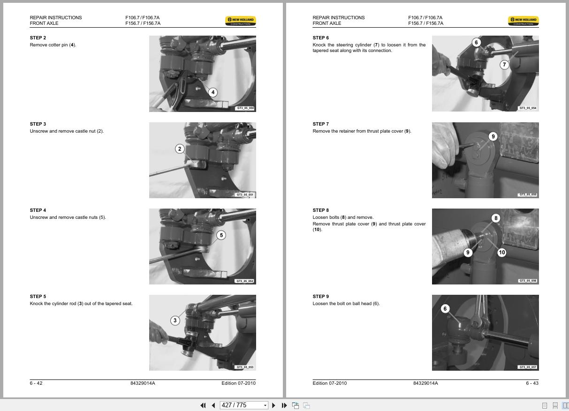The width and height of the screenshot is (569, 411).
Task: Click the 'STEP 8' heading
Action: pos(321,210)
